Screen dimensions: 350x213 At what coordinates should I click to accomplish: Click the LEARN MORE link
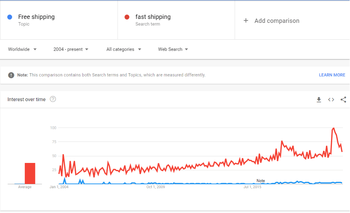(x=332, y=75)
